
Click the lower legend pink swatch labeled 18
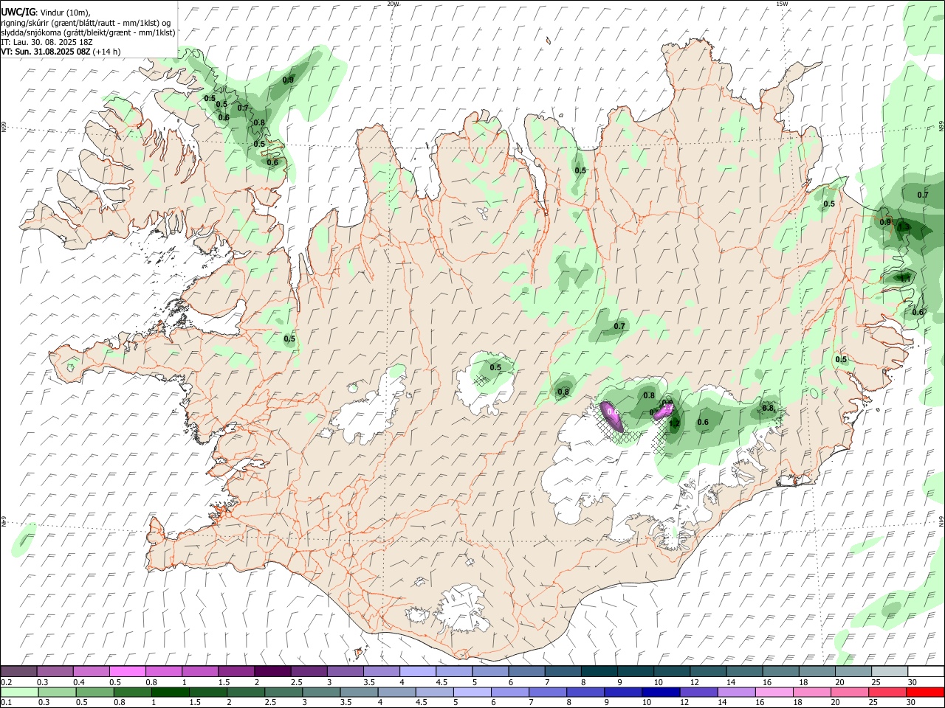811,692
